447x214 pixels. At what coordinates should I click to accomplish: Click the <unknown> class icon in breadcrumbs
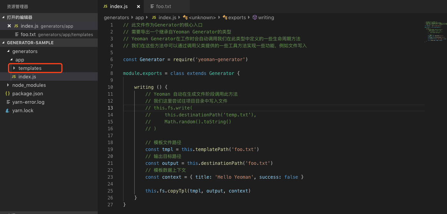185,18
